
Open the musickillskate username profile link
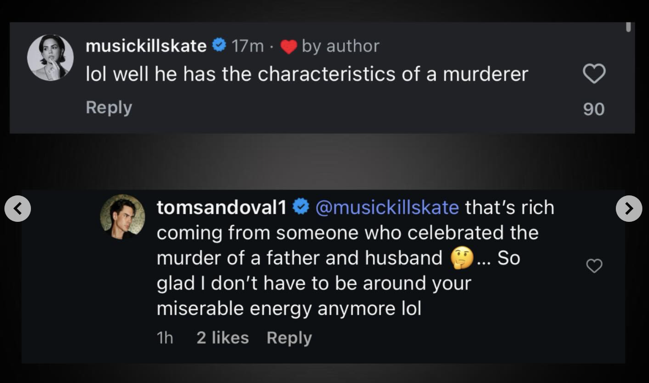coord(146,46)
